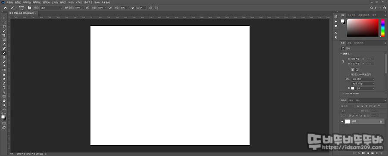This screenshot has width=388, height=156.
Task: Select the Lasso tool
Action: [x=4, y=26]
